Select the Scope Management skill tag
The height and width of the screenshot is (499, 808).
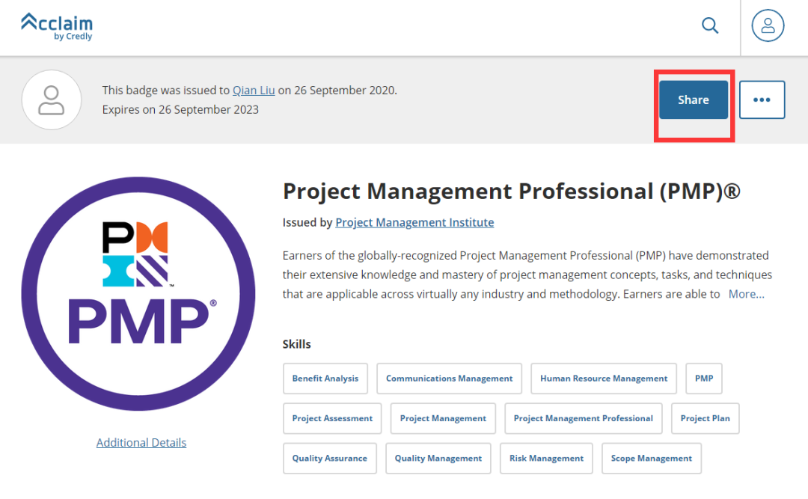[652, 459]
